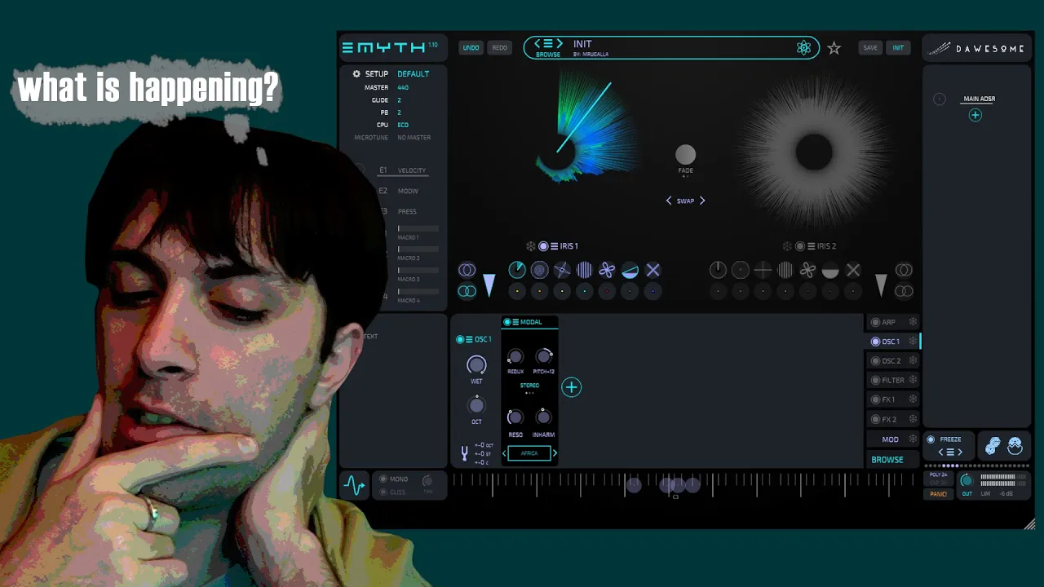Open the Microtune No Master selector
This screenshot has width=1044, height=587.
[414, 138]
